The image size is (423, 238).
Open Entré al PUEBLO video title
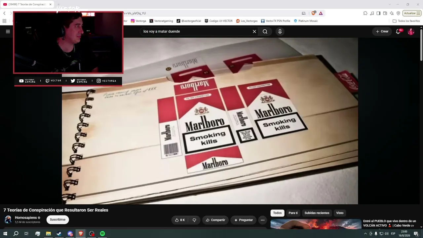(390, 223)
